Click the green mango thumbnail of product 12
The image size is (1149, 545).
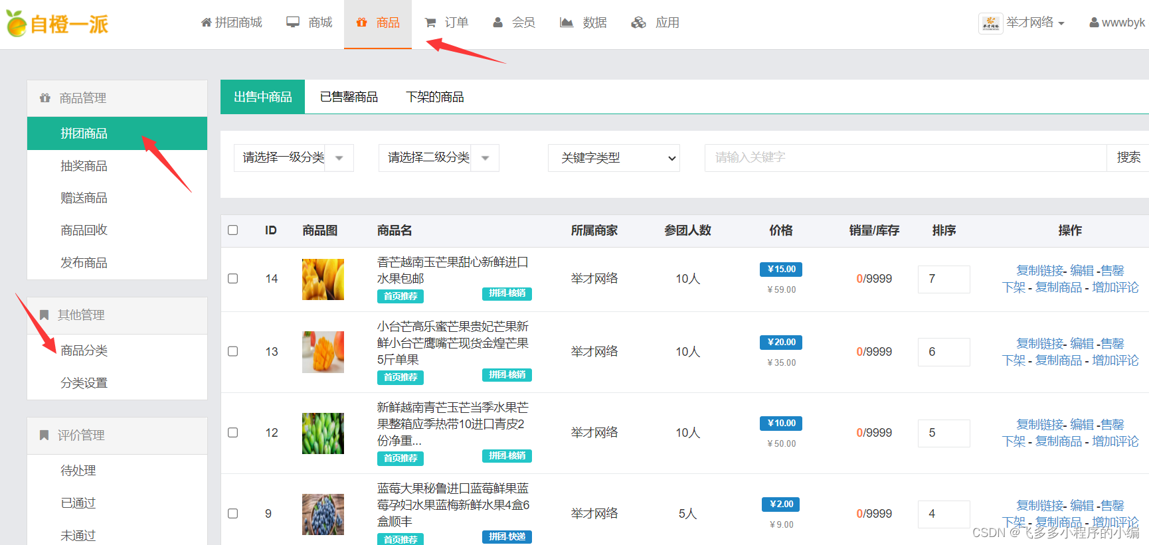pyautogui.click(x=323, y=433)
